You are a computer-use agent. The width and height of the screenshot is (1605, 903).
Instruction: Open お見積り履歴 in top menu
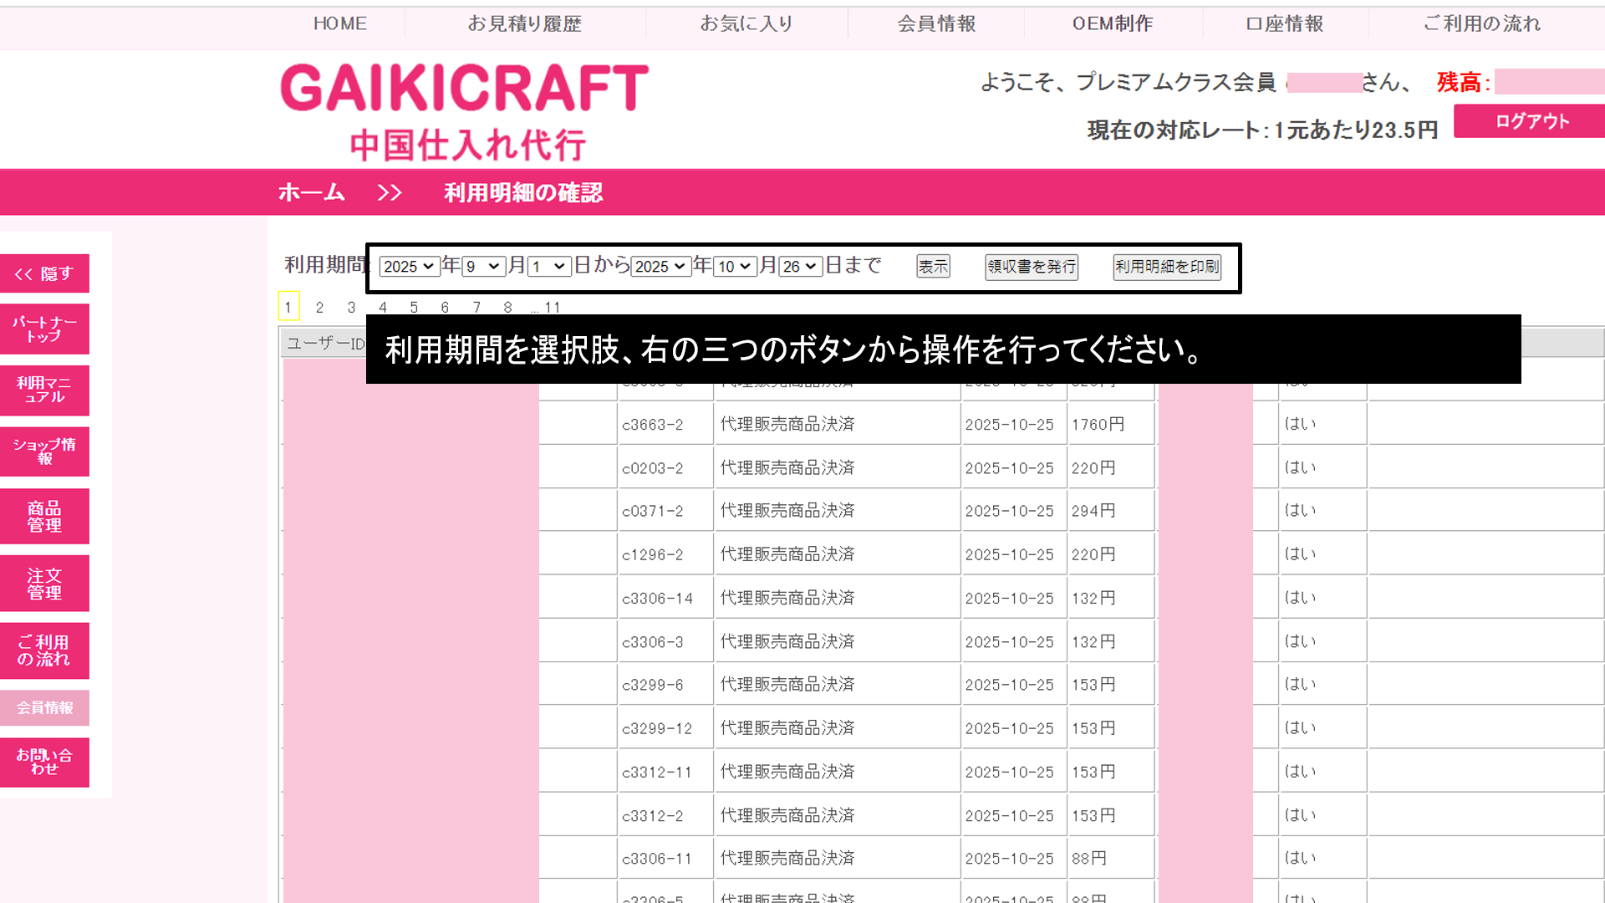click(524, 23)
